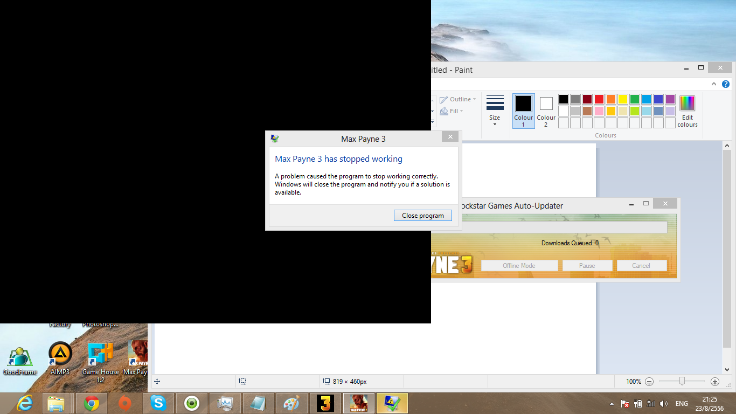The width and height of the screenshot is (736, 414).
Task: Open the AIMP3 desktop shortcut
Action: click(x=60, y=358)
